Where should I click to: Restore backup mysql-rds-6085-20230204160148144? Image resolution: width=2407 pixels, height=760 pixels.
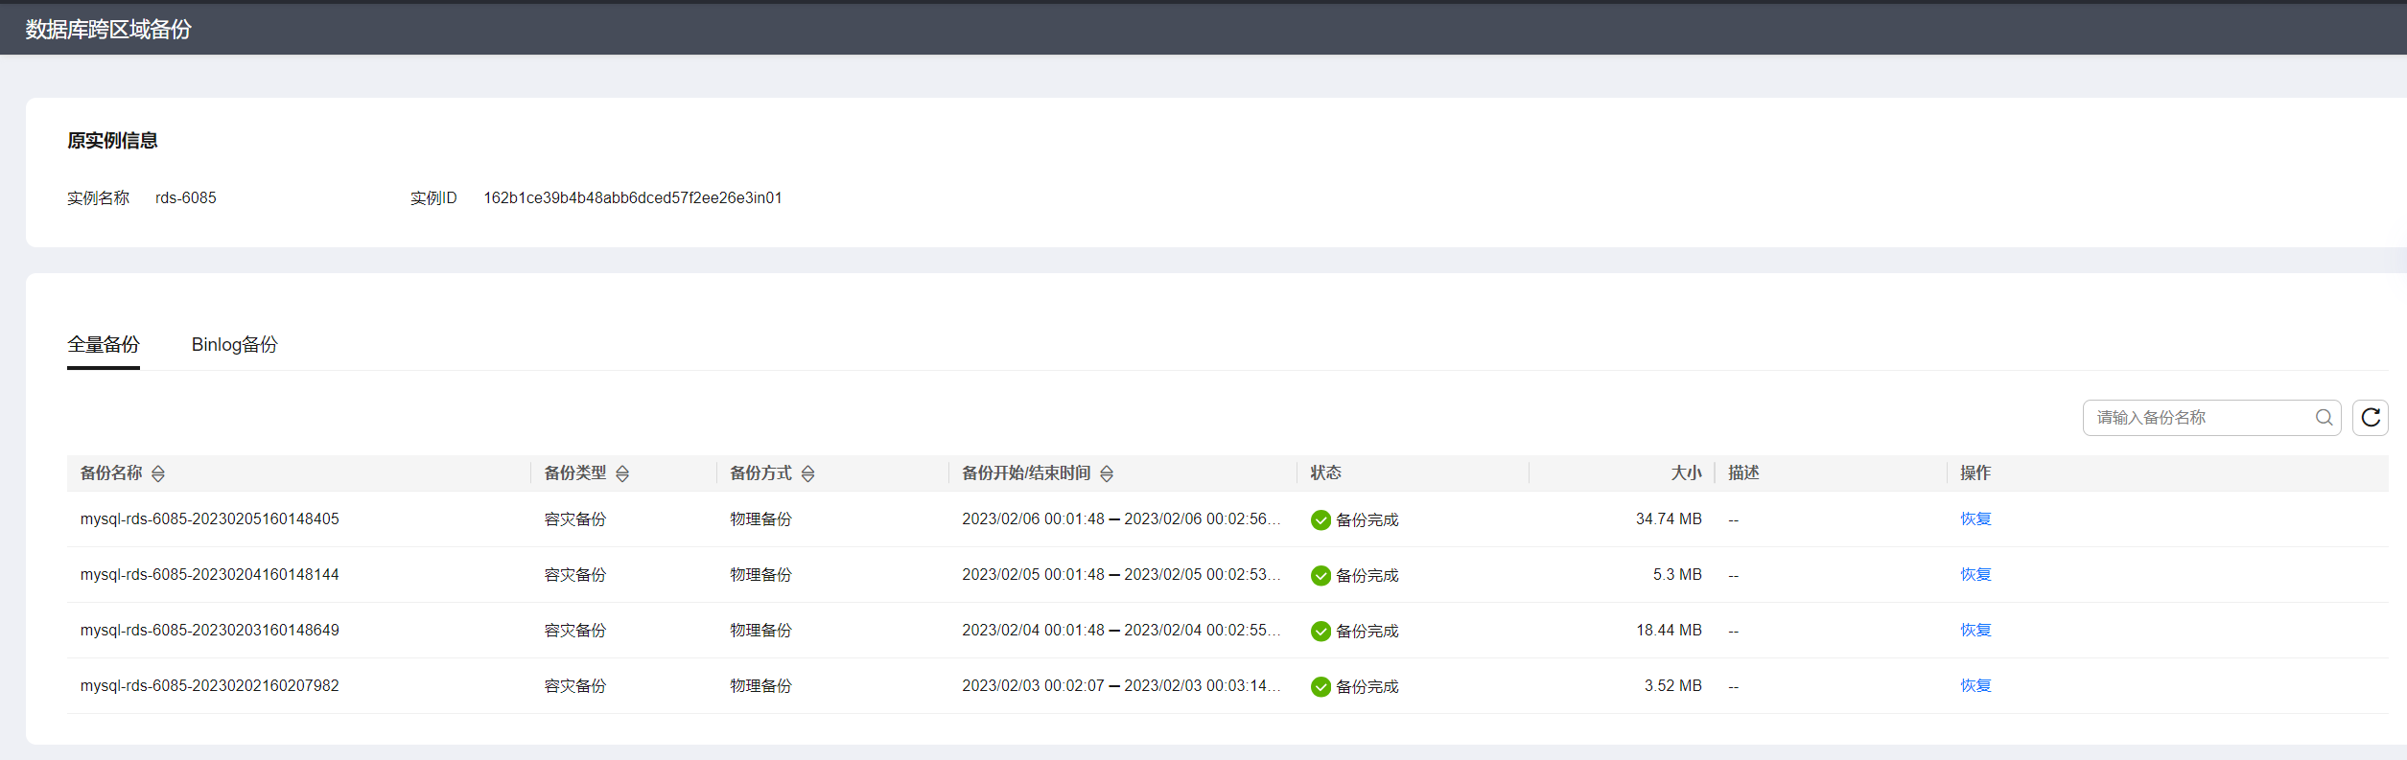[1975, 575]
